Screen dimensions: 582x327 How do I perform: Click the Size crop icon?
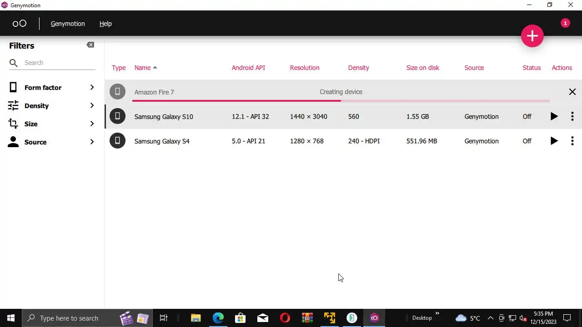pos(13,124)
